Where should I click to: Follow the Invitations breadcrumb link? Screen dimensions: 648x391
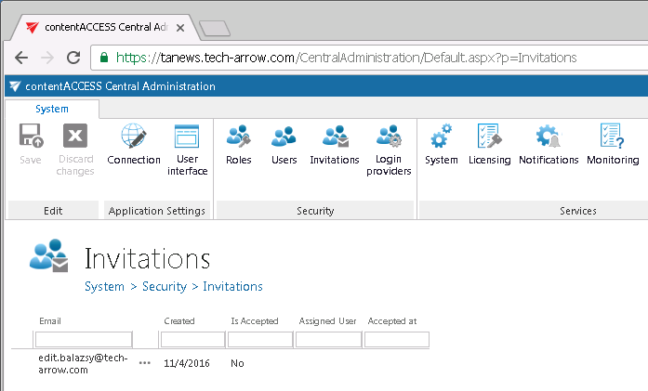[x=232, y=287]
